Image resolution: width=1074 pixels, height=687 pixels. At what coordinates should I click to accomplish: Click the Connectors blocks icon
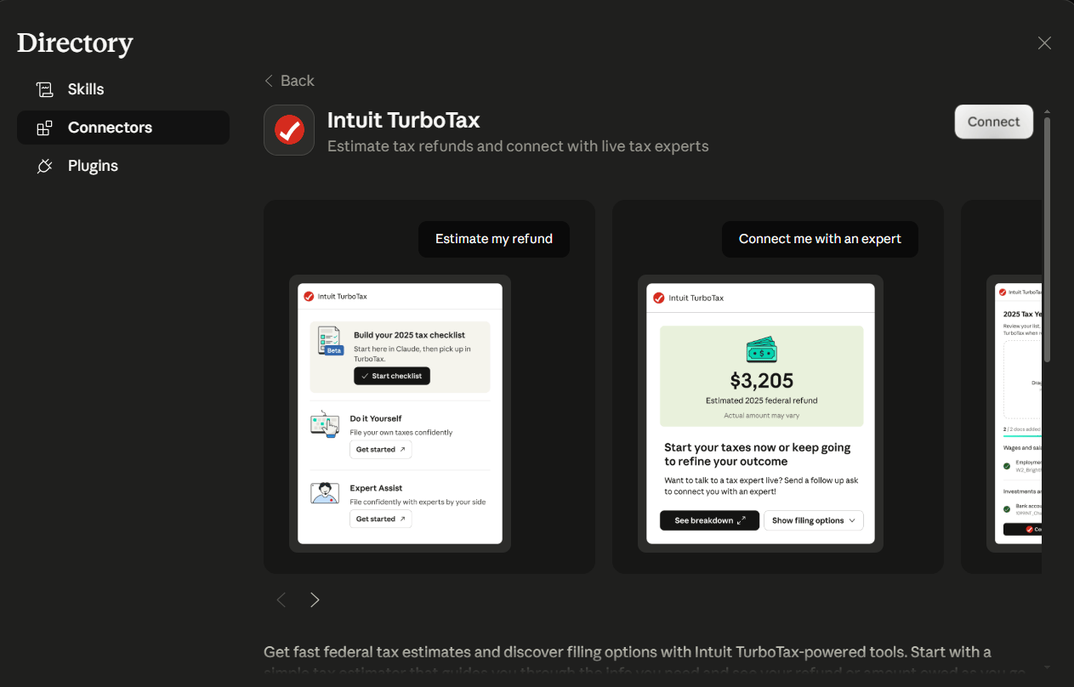click(x=44, y=128)
